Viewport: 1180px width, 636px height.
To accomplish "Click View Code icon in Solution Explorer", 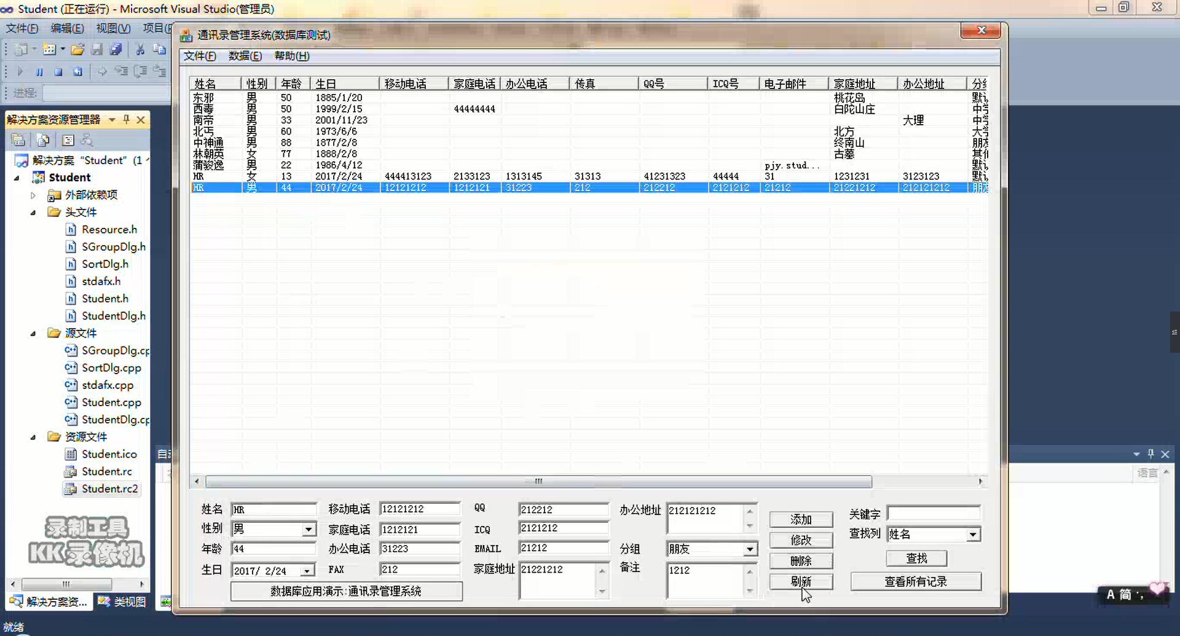I will 68,140.
